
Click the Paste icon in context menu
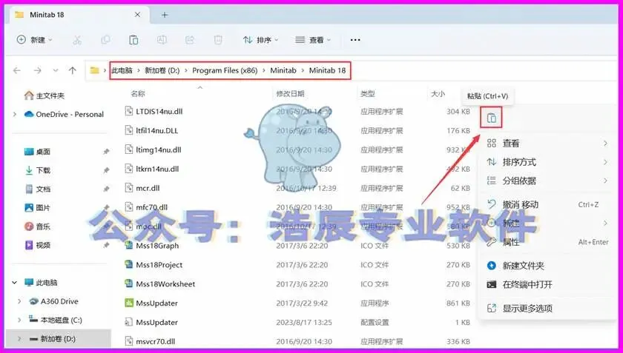[492, 118]
